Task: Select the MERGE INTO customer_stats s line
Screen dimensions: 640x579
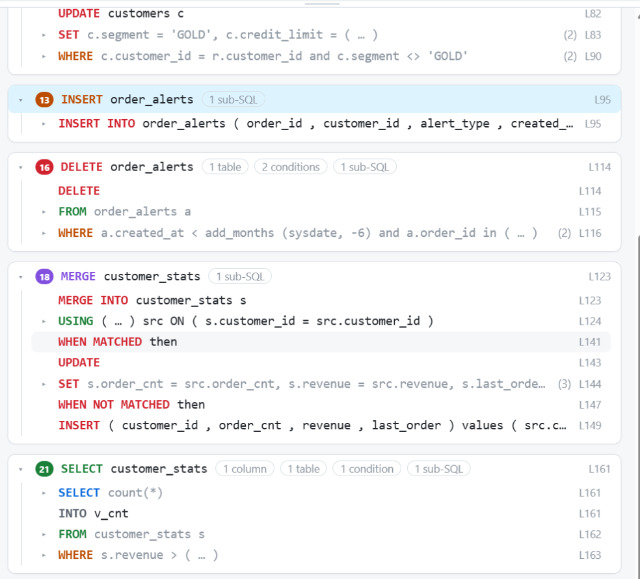Action: click(x=321, y=301)
